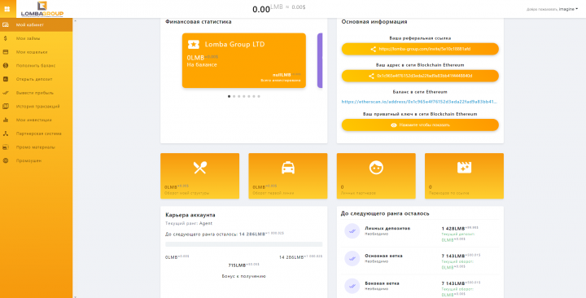The image size is (586, 298).
Task: Click Бонус к получению label
Action: click(243, 276)
